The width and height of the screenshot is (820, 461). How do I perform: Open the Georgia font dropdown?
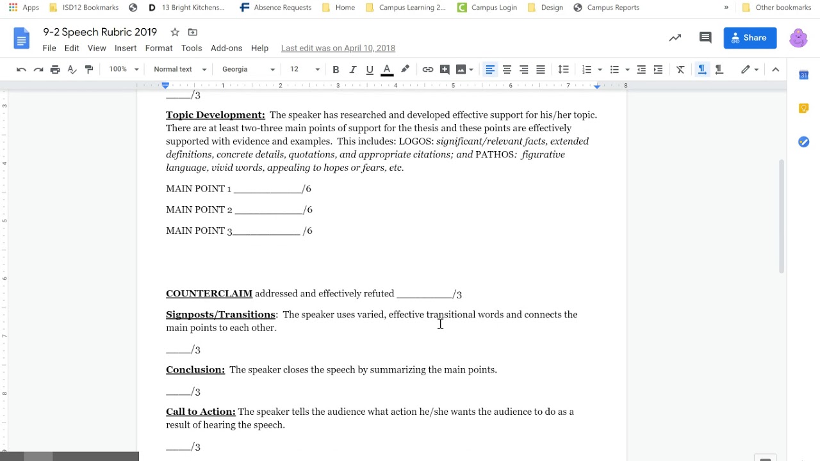point(249,69)
